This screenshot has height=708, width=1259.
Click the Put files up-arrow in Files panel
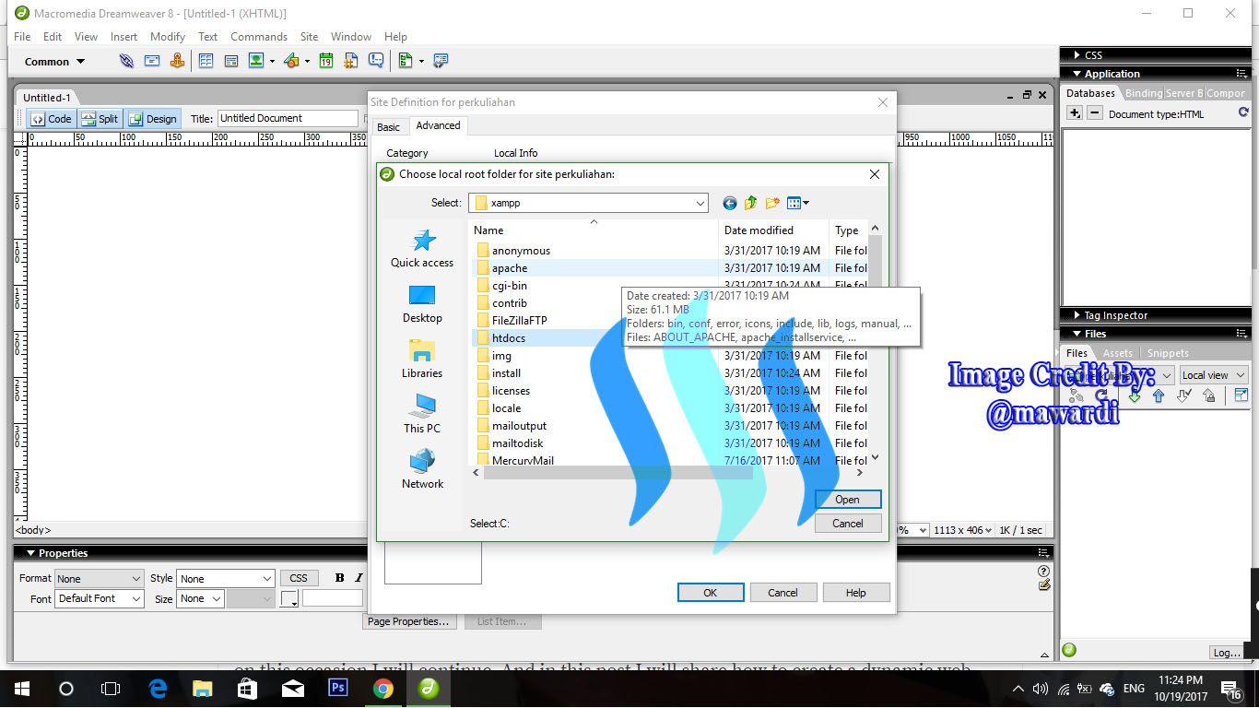coord(1159,396)
